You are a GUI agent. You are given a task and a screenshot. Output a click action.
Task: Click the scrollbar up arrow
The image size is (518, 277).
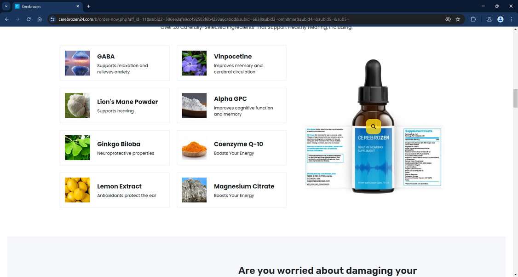click(515, 29)
